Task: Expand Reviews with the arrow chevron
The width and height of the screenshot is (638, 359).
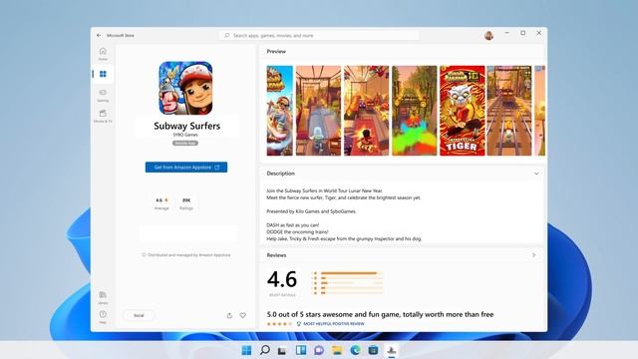Action: tap(534, 255)
